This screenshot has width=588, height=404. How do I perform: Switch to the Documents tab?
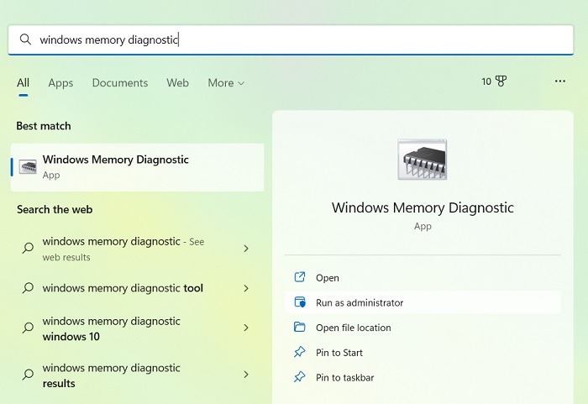[x=120, y=83]
